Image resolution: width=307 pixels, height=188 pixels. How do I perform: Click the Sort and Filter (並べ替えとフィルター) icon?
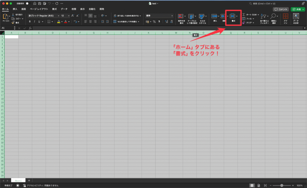click(263, 16)
